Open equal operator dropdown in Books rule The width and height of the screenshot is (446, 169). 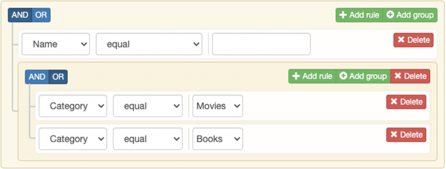point(148,139)
